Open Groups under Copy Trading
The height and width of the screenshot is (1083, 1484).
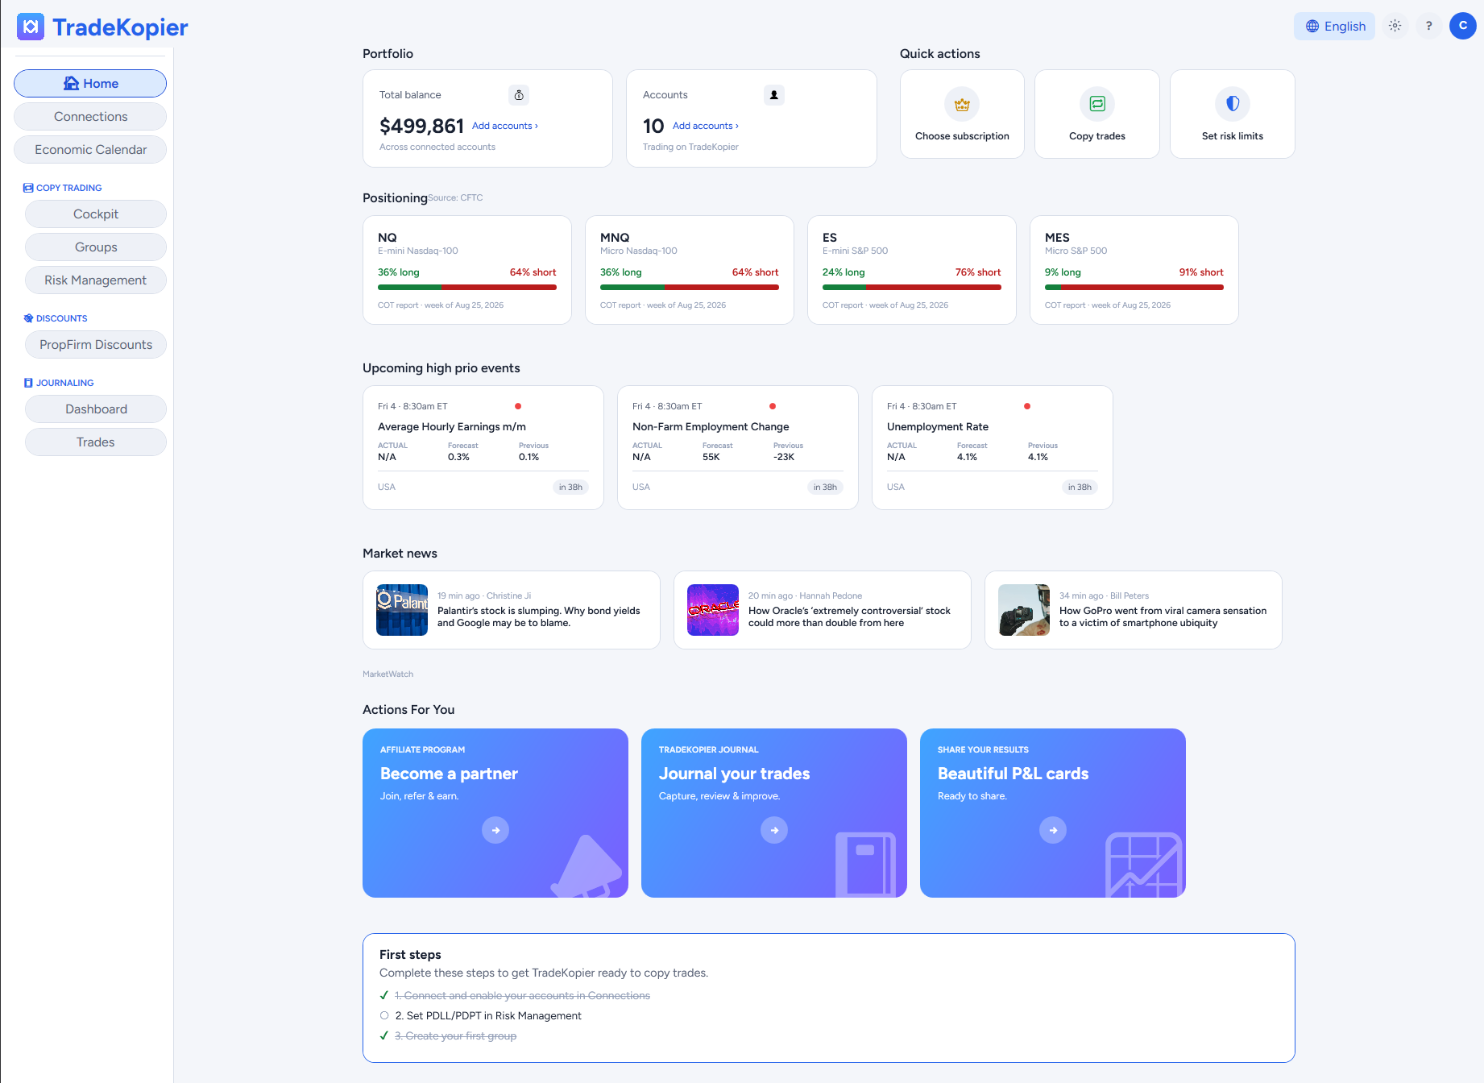coord(96,247)
